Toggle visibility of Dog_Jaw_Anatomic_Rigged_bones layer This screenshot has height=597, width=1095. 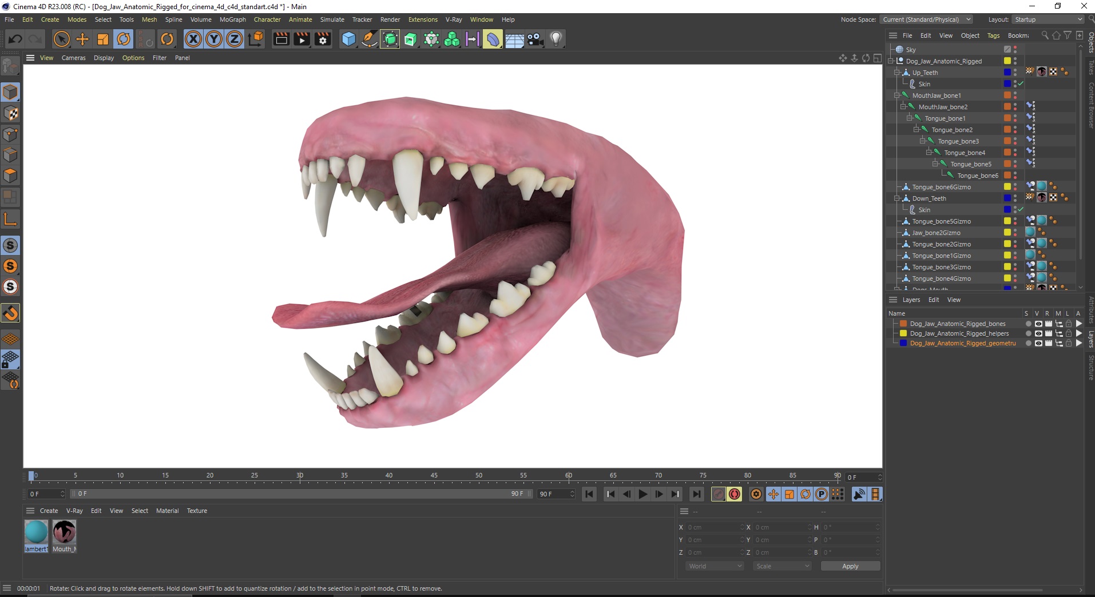[x=1038, y=324]
